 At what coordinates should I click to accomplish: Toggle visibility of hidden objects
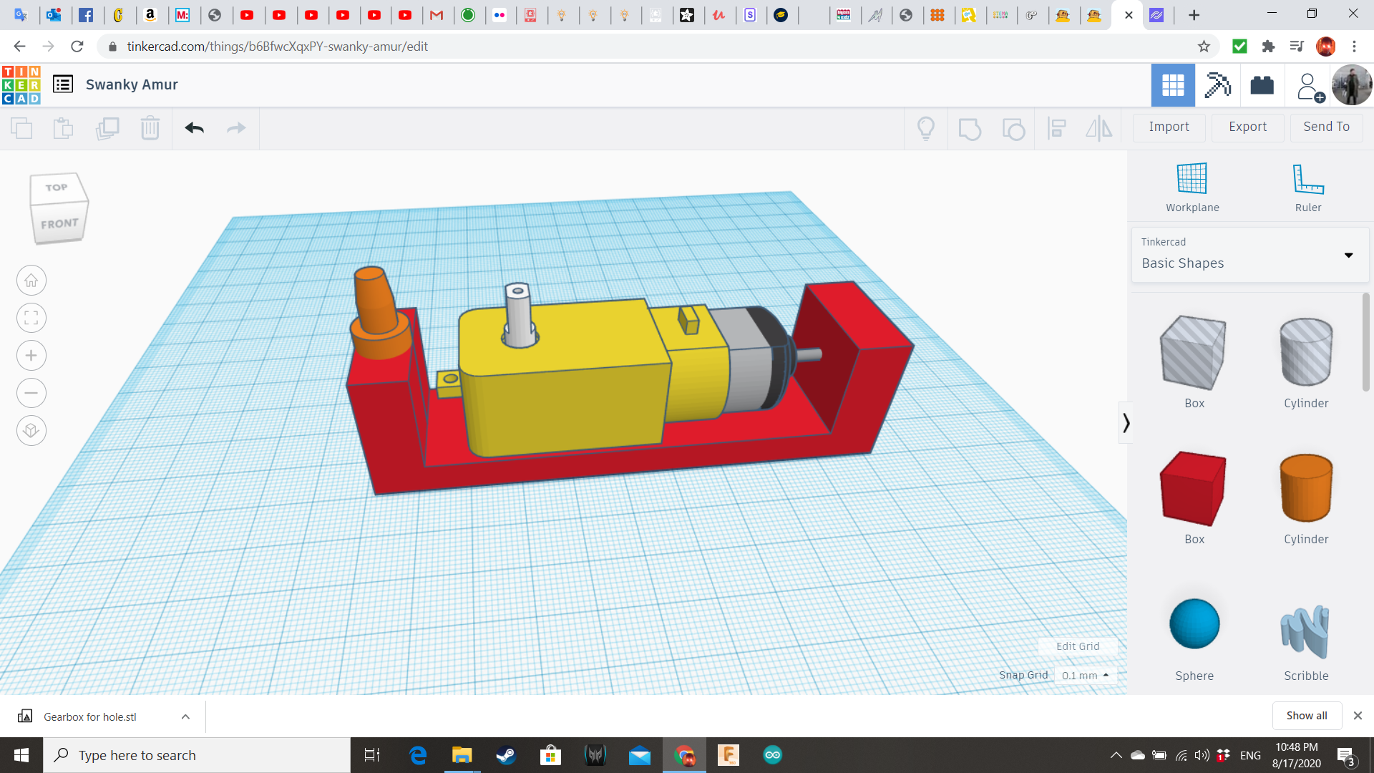(926, 128)
